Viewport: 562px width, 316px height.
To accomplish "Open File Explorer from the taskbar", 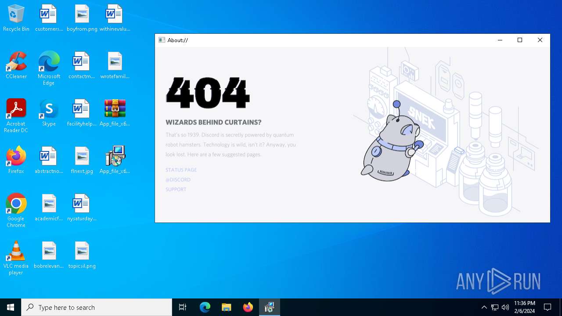I will pos(227,307).
